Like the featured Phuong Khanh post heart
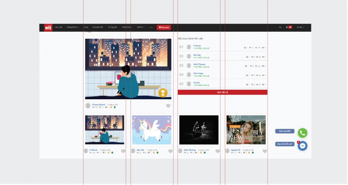The image size is (348, 185). click(168, 106)
